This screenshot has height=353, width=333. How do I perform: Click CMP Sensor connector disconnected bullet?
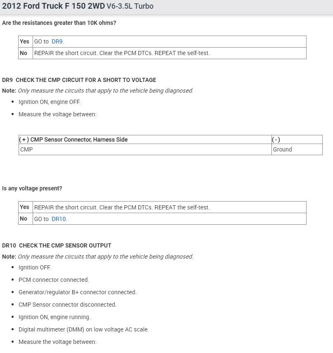pos(67,305)
